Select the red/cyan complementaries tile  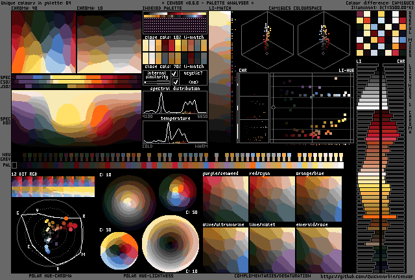click(x=272, y=199)
